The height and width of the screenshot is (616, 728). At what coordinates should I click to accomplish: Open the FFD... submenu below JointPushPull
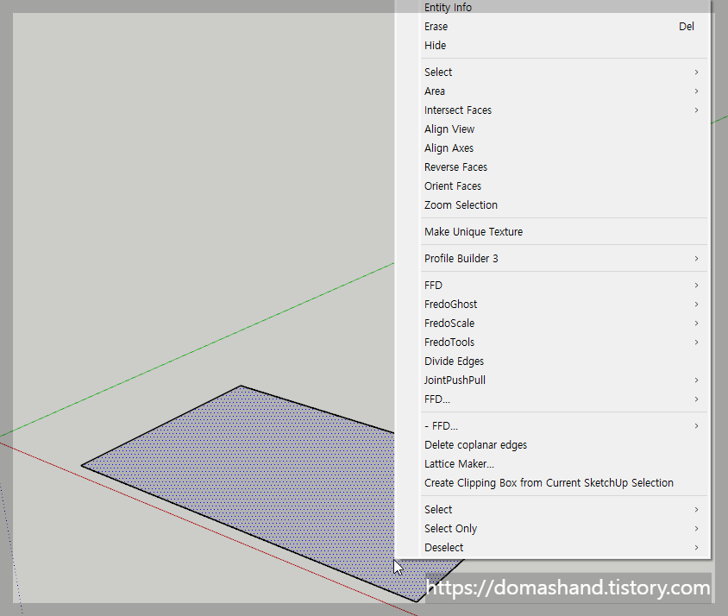(x=552, y=399)
